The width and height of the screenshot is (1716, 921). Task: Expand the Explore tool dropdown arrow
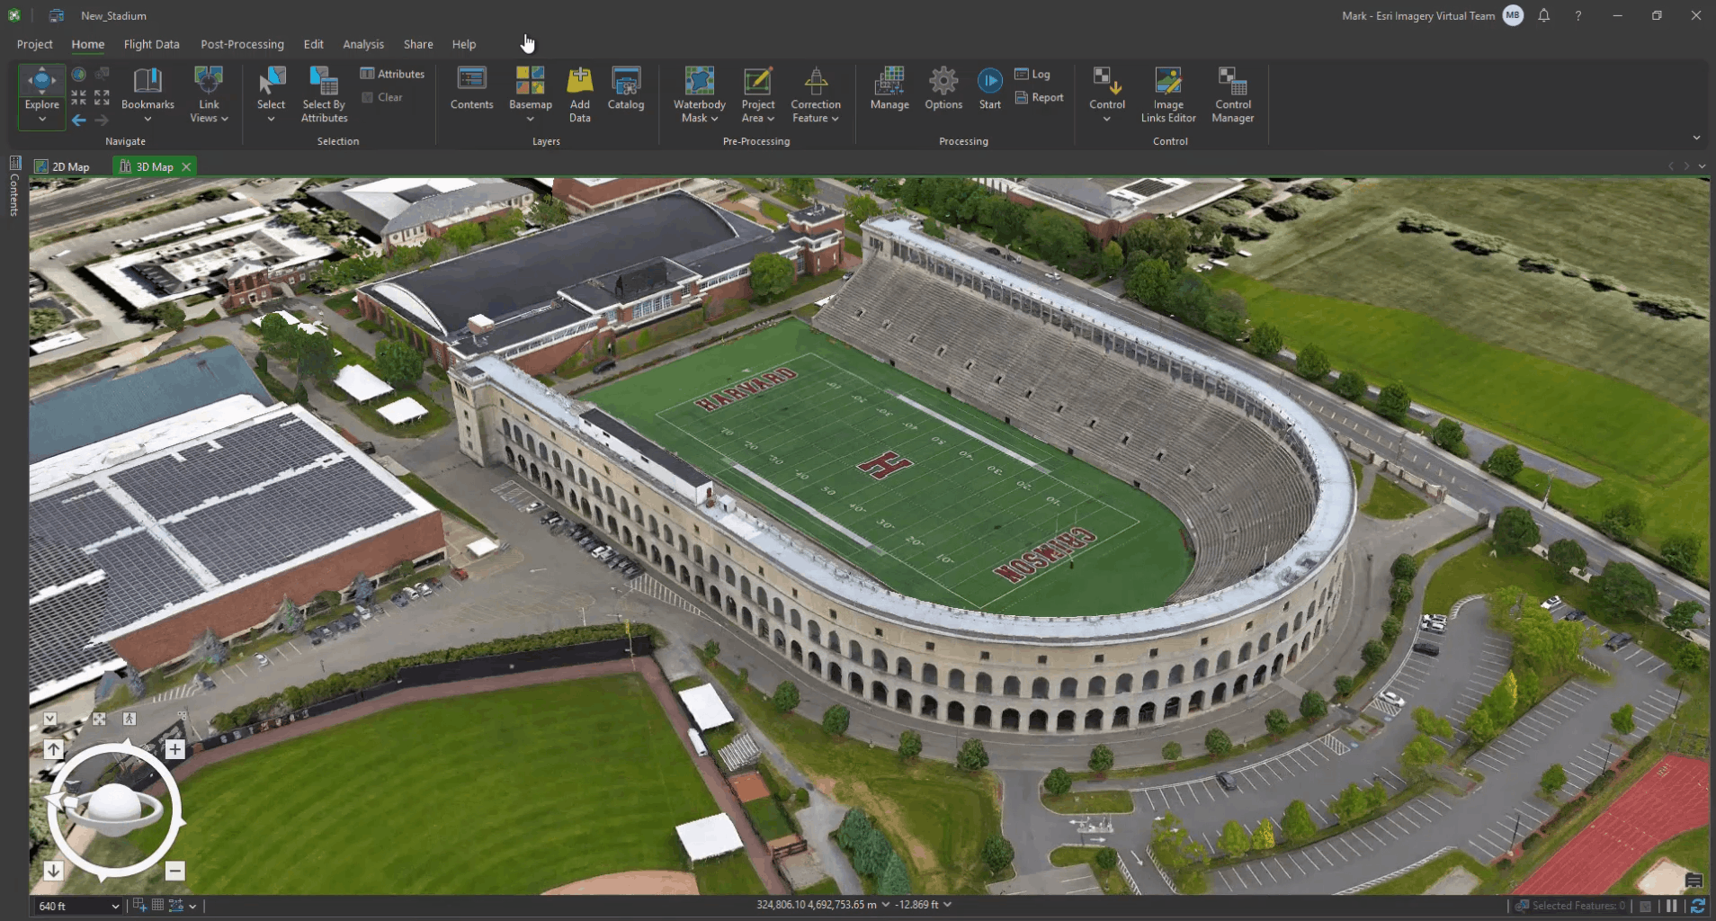pyautogui.click(x=41, y=120)
